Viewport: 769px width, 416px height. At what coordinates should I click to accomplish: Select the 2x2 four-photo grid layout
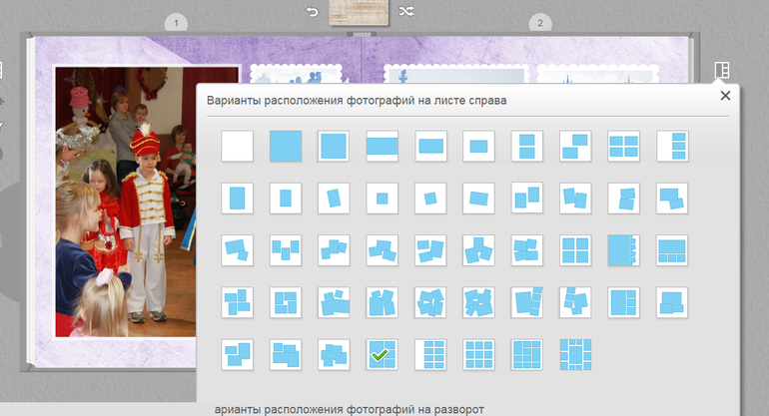575,249
